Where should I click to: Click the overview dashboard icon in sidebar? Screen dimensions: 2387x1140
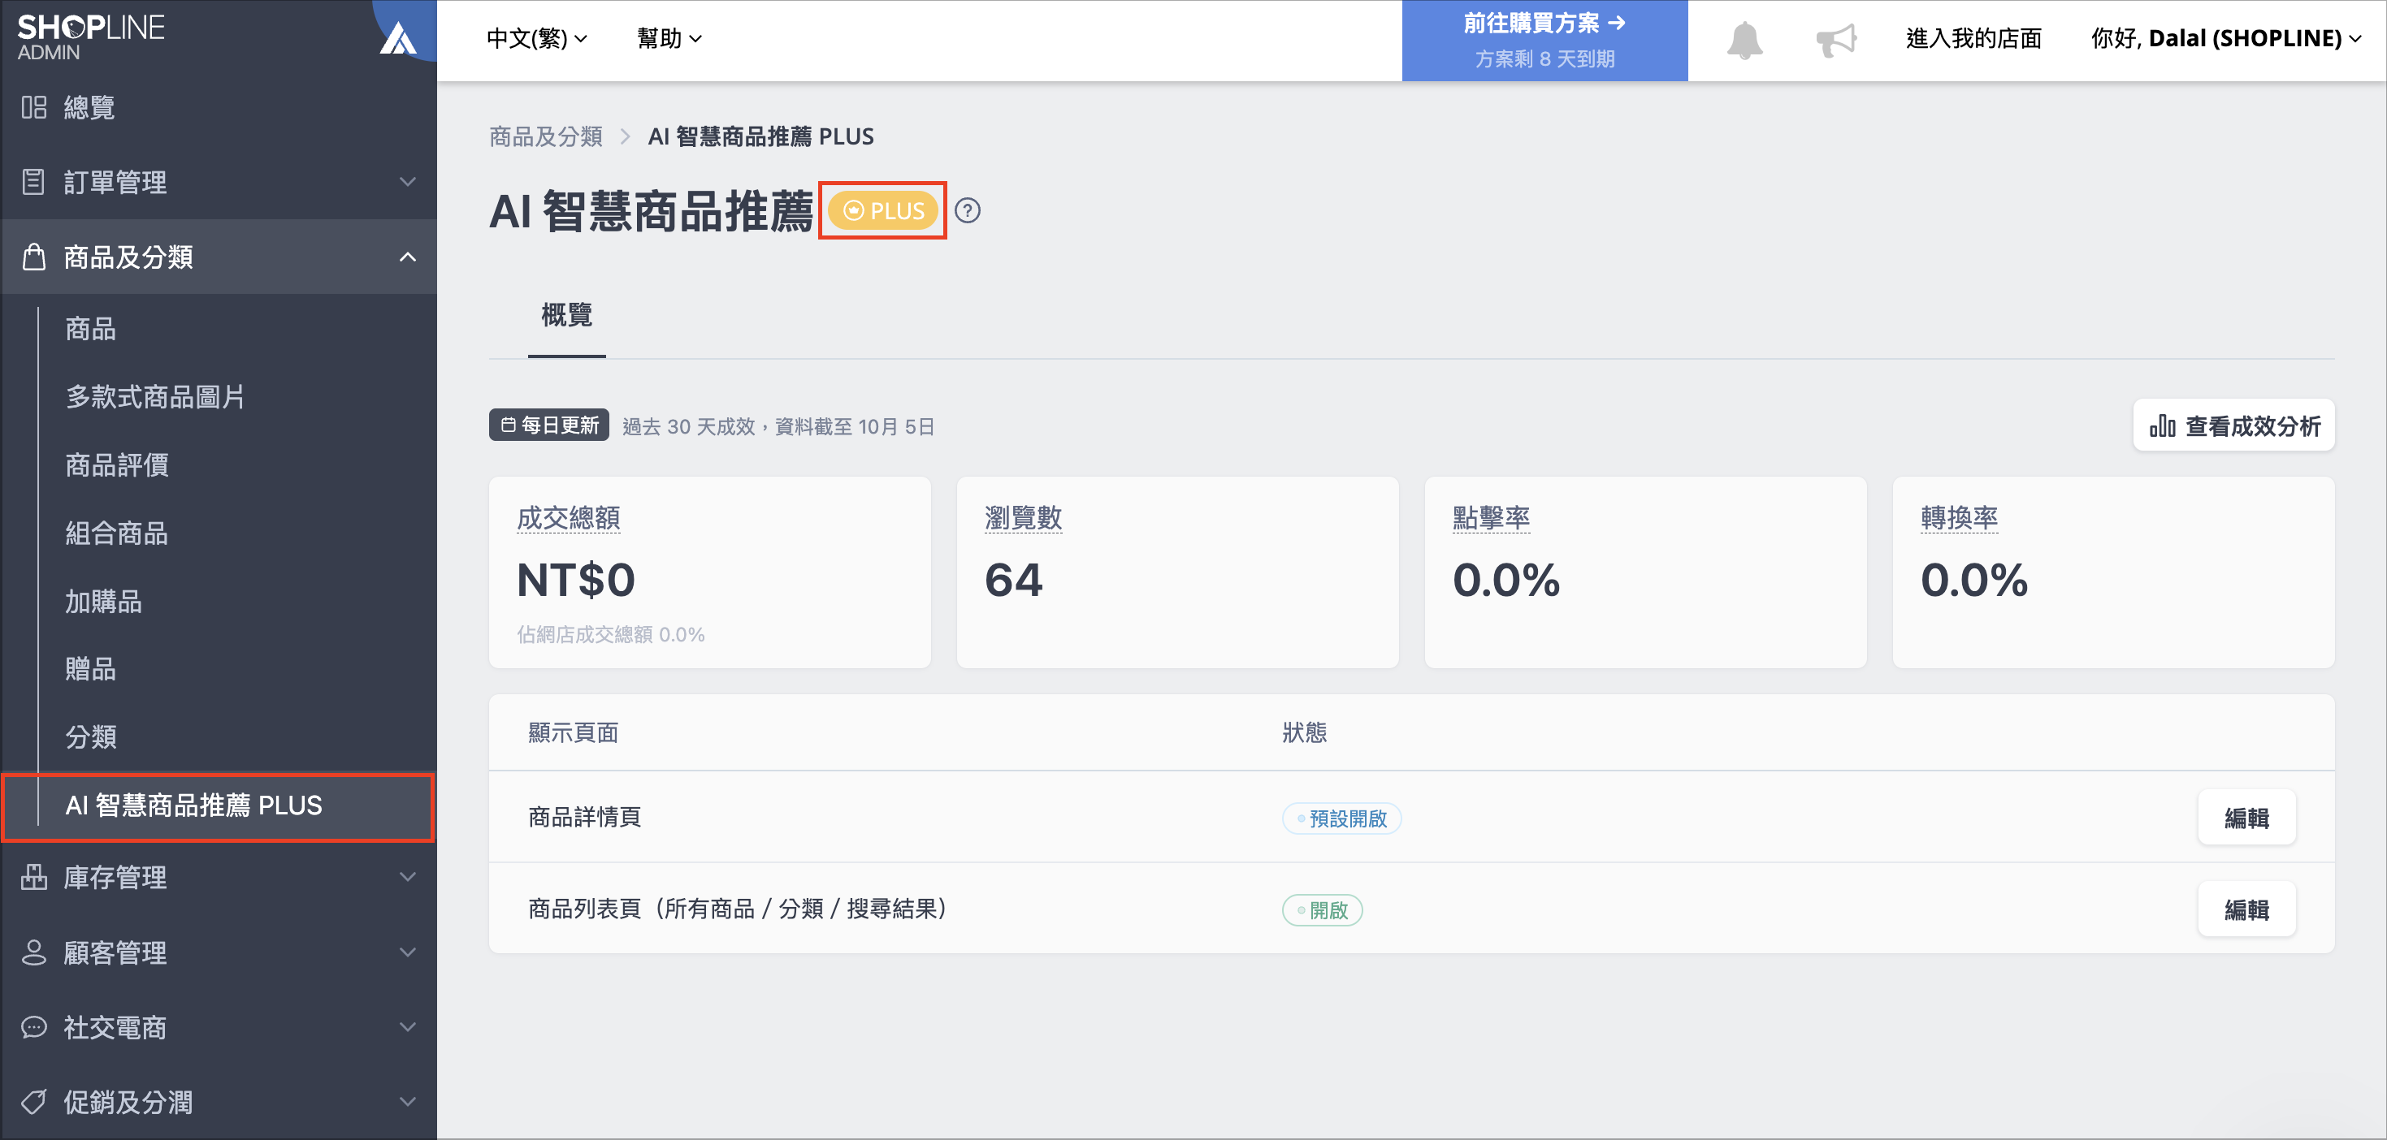[x=34, y=107]
